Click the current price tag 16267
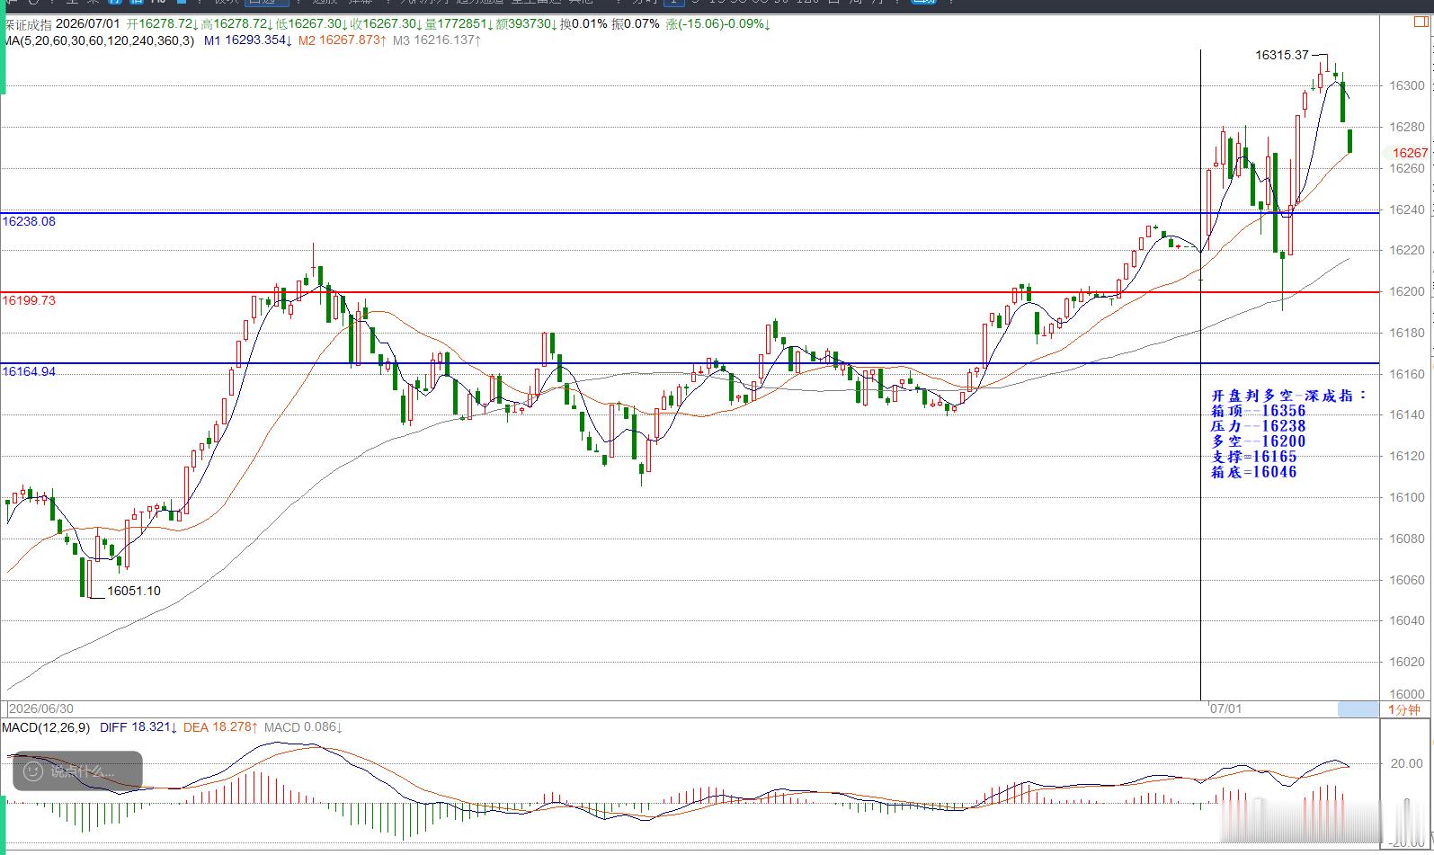This screenshot has width=1434, height=855. tap(1410, 153)
